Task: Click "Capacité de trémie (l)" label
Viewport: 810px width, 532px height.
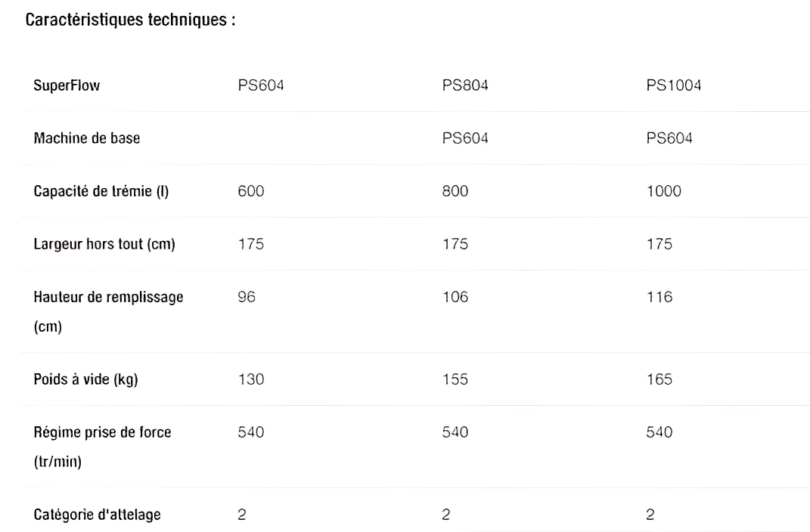Action: pyautogui.click(x=101, y=192)
